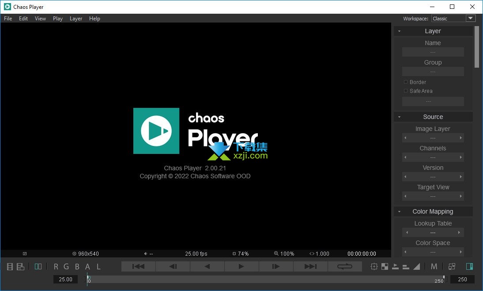Toggle loop playback mode
The image size is (483, 291).
tap(345, 266)
